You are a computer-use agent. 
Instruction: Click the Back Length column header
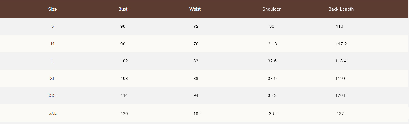(x=341, y=9)
